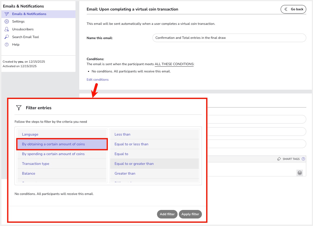Click the Unsubscribers person icon
This screenshot has width=313, height=226.
coord(7,29)
